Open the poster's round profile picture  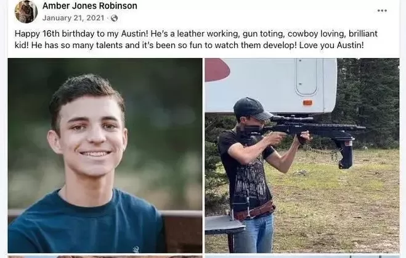click(x=26, y=11)
